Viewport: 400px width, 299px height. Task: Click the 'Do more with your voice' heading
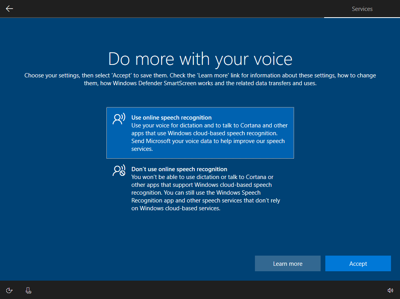coord(200,59)
